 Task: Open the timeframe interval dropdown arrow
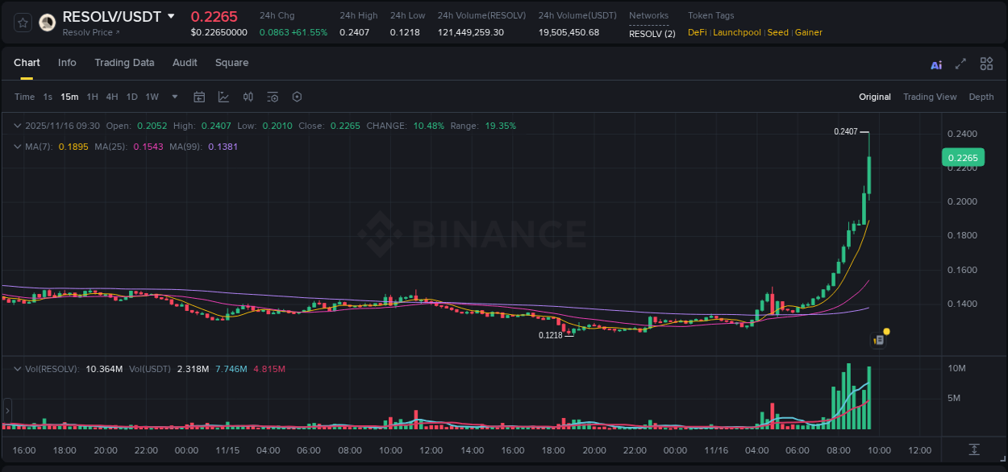coord(173,97)
